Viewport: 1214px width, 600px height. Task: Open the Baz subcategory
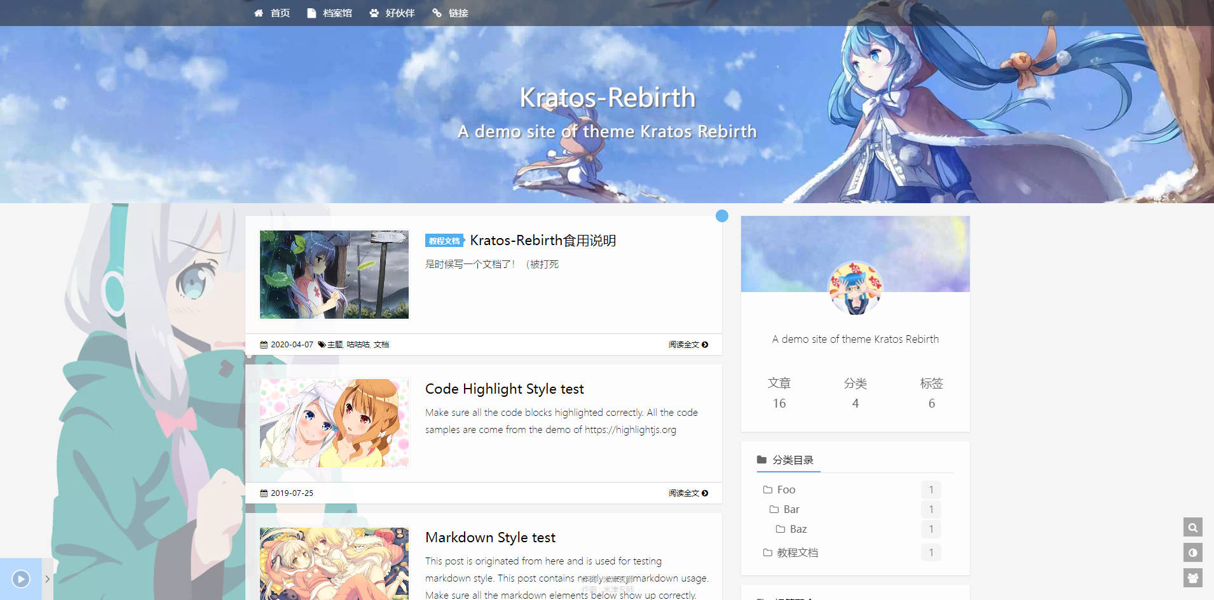click(798, 528)
